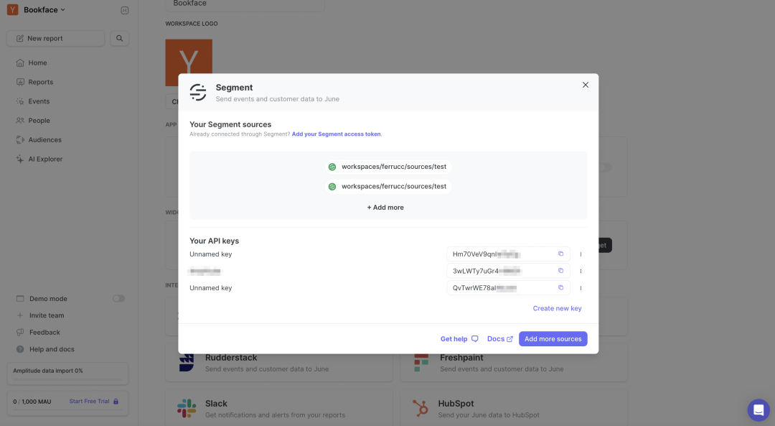
Task: Click the 3wLWTy7uGr4 key field
Action: 508,271
